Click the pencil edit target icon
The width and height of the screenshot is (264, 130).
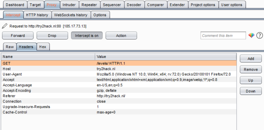5,26
